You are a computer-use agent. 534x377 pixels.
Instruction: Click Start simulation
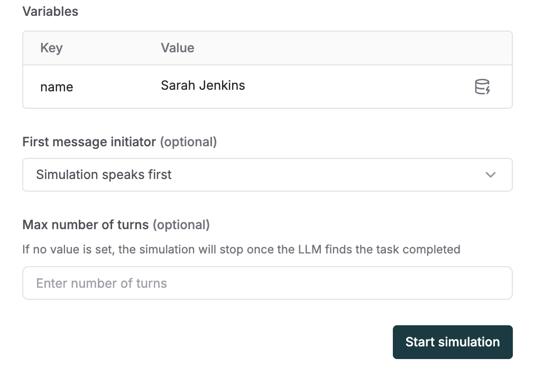(452, 342)
